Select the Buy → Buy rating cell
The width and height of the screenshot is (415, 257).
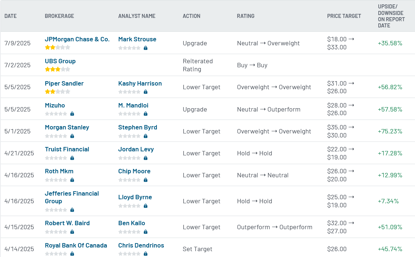[252, 65]
